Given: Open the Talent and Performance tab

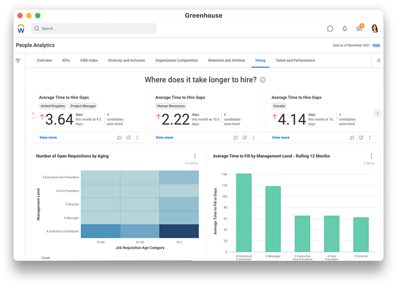Looking at the screenshot, I should [295, 61].
